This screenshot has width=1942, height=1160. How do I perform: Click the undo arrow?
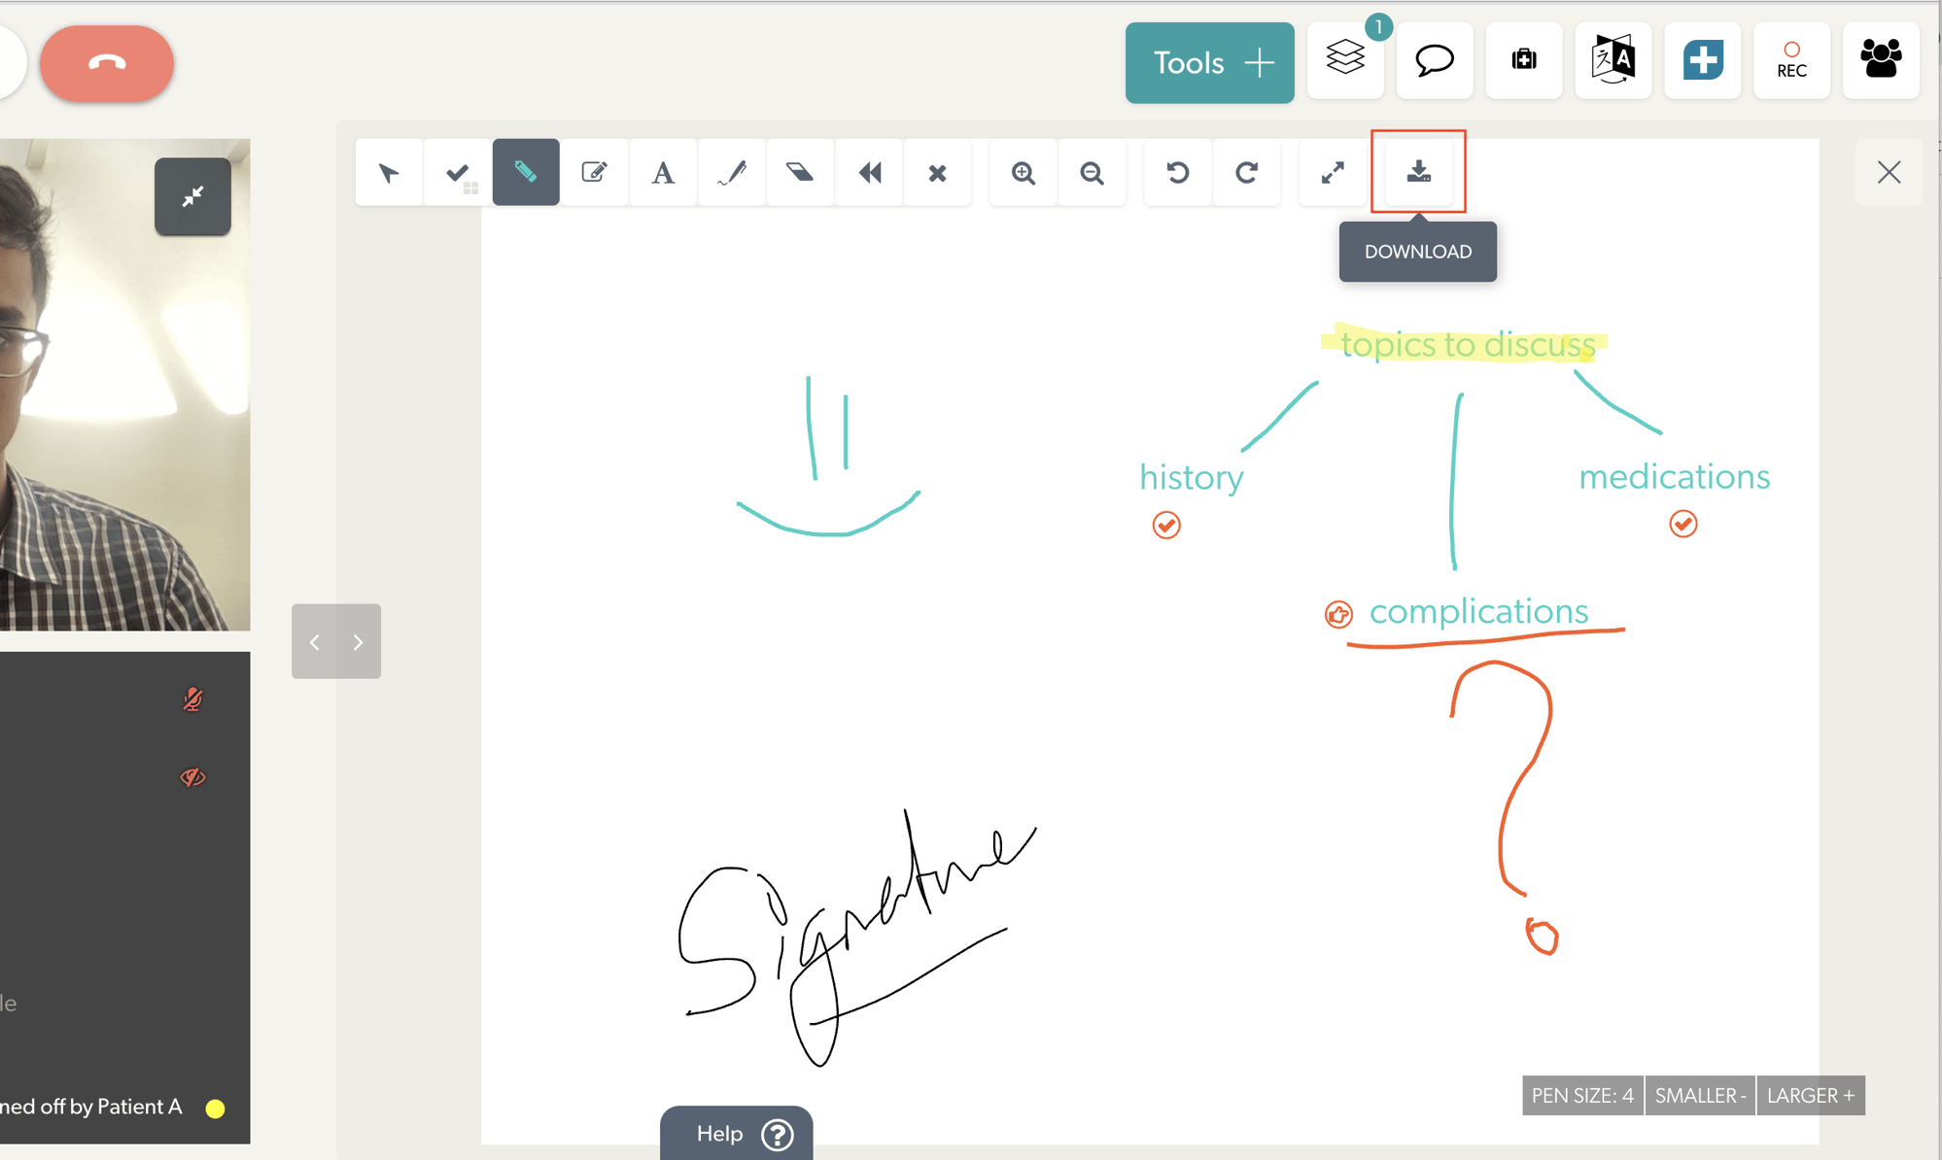click(1177, 173)
